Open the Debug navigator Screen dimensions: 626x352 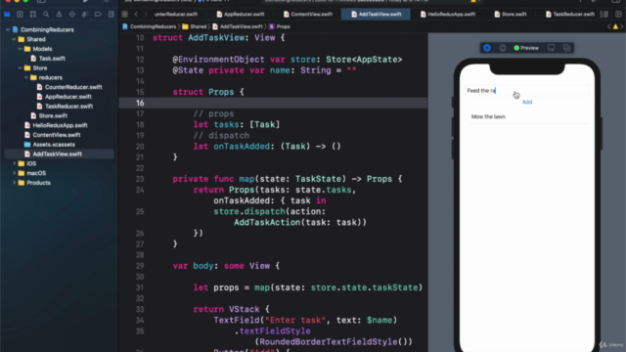pos(85,15)
